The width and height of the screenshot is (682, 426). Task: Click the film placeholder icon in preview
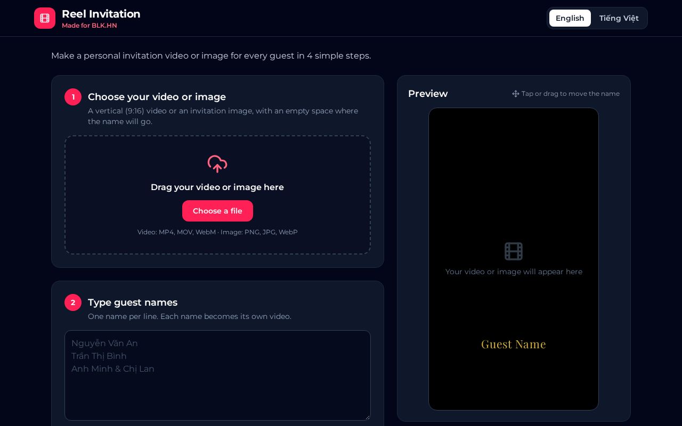coord(514,251)
